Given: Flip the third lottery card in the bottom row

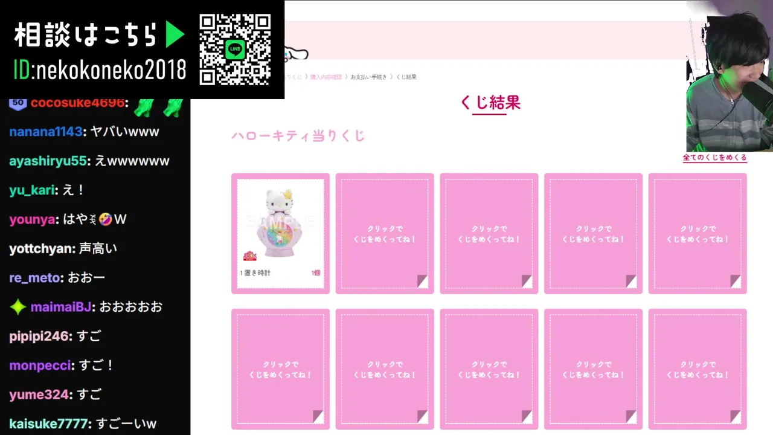Looking at the screenshot, I should click(489, 369).
